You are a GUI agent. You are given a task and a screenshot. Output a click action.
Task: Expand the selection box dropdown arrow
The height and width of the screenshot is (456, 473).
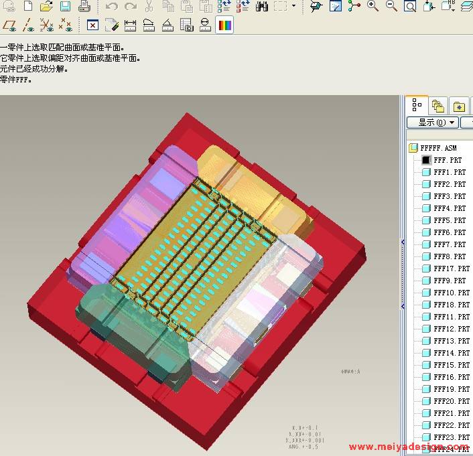(x=293, y=7)
